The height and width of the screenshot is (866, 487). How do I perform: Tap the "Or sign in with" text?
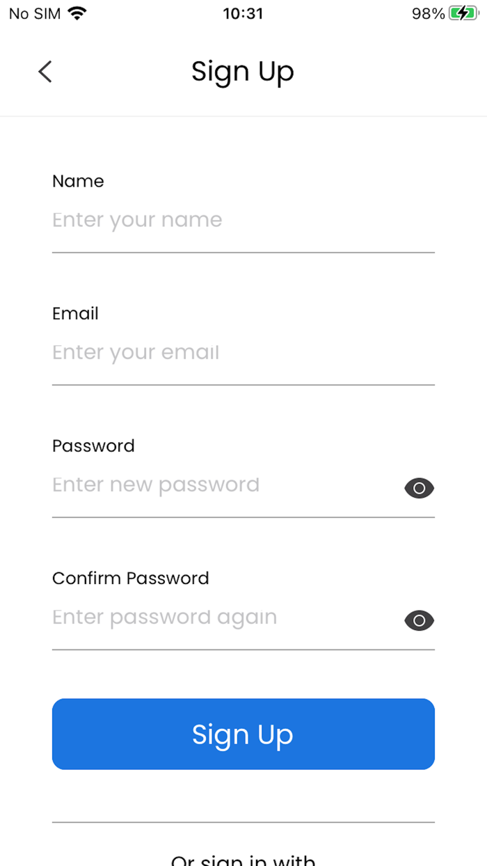pyautogui.click(x=243, y=860)
